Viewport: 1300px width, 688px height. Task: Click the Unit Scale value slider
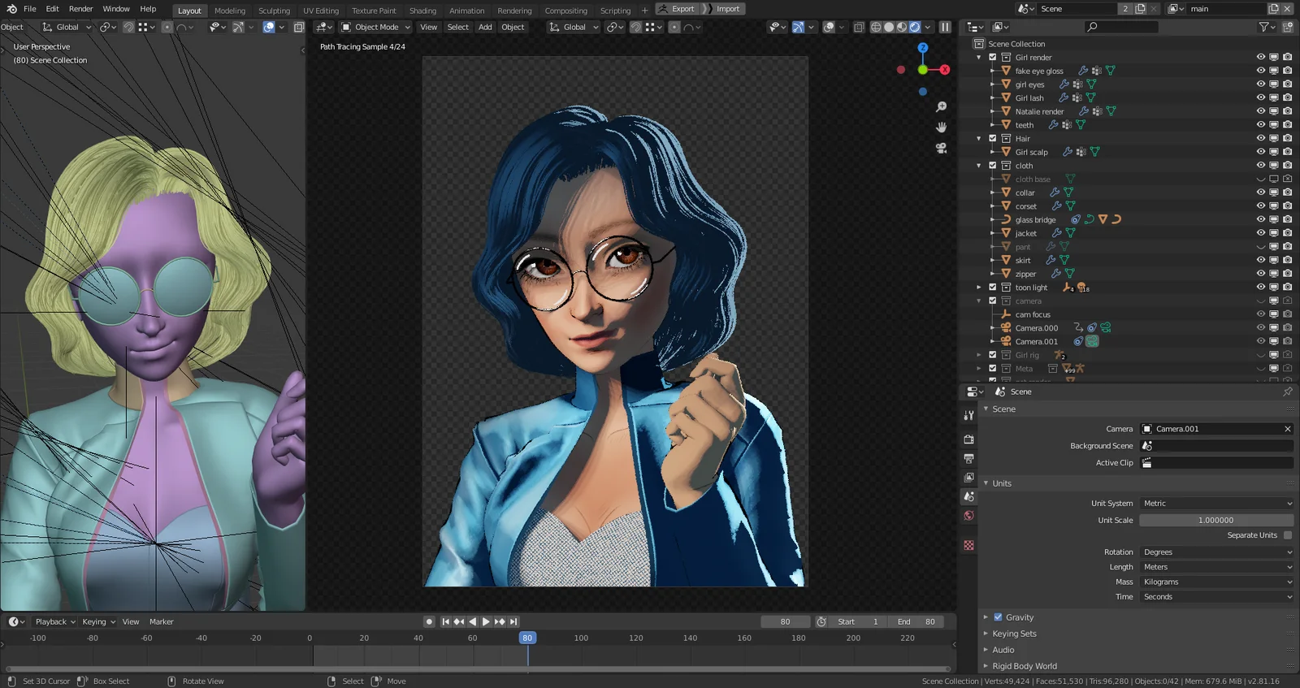[x=1215, y=521]
